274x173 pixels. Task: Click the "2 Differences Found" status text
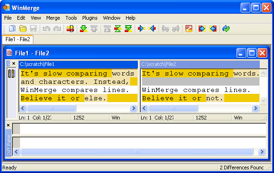(x=242, y=168)
